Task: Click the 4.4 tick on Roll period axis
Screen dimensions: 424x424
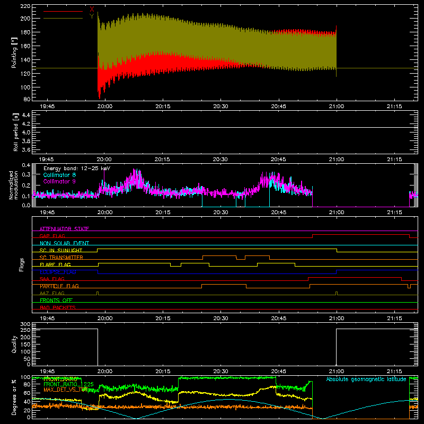Action: coord(26,115)
